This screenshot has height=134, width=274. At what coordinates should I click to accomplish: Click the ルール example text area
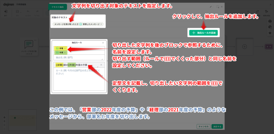(79, 79)
